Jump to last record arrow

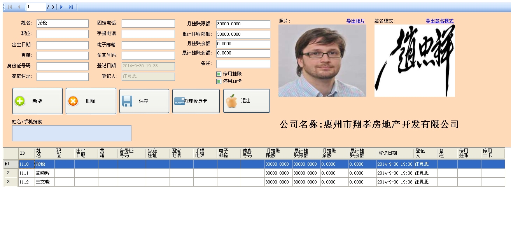[70, 7]
